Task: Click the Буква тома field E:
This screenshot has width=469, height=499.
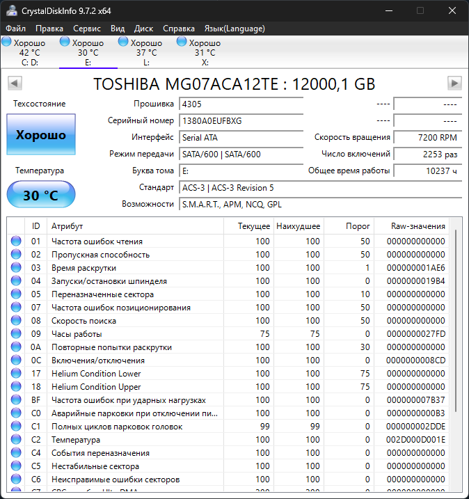Action: (241, 171)
